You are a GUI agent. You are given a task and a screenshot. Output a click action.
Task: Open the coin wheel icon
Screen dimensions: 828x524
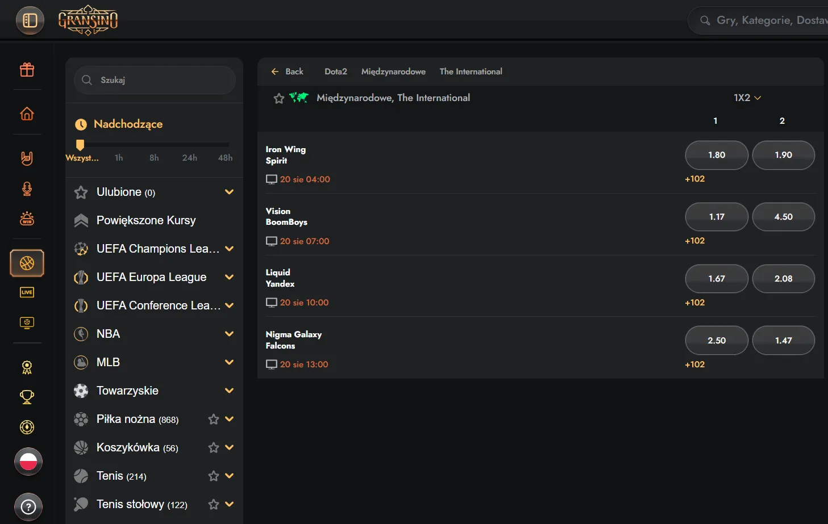(x=27, y=427)
